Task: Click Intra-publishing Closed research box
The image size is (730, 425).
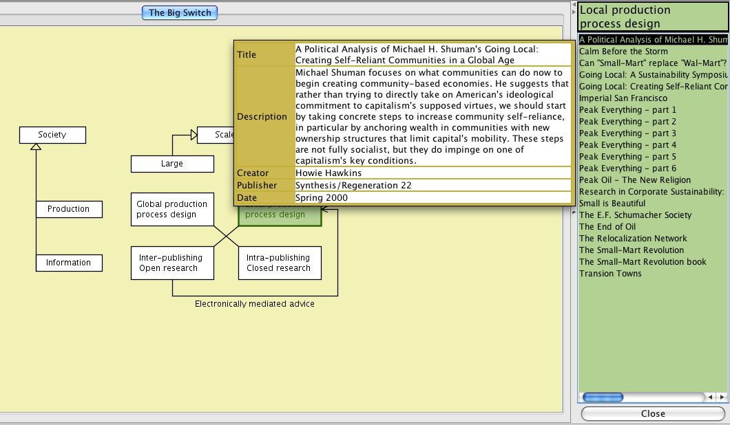Action: click(279, 263)
